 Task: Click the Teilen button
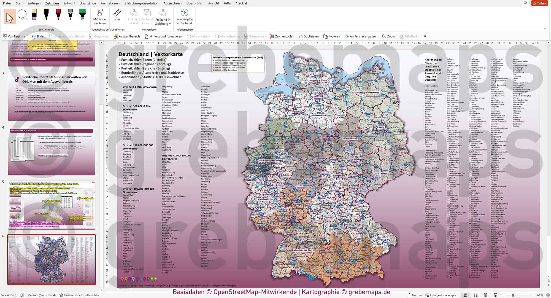click(x=540, y=3)
